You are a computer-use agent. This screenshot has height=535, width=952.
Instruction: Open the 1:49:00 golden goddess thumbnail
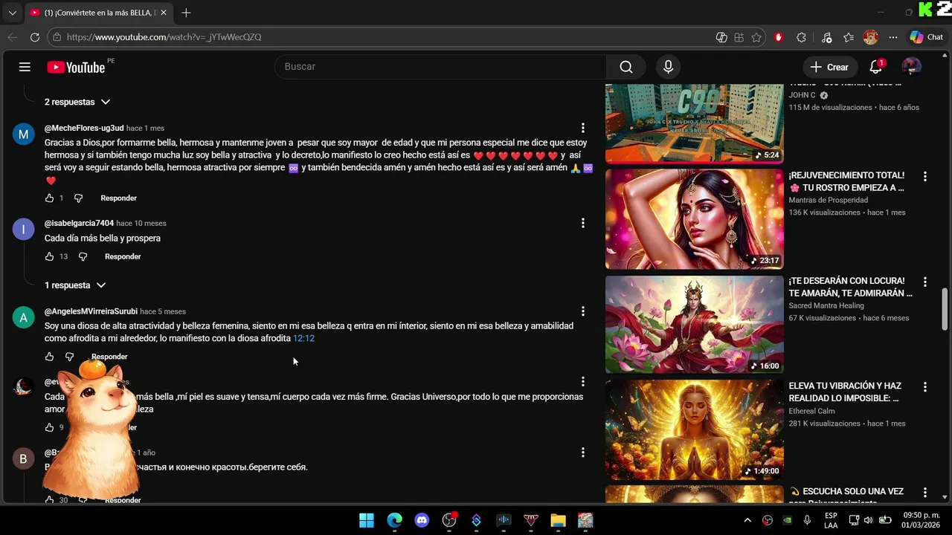coord(695,430)
